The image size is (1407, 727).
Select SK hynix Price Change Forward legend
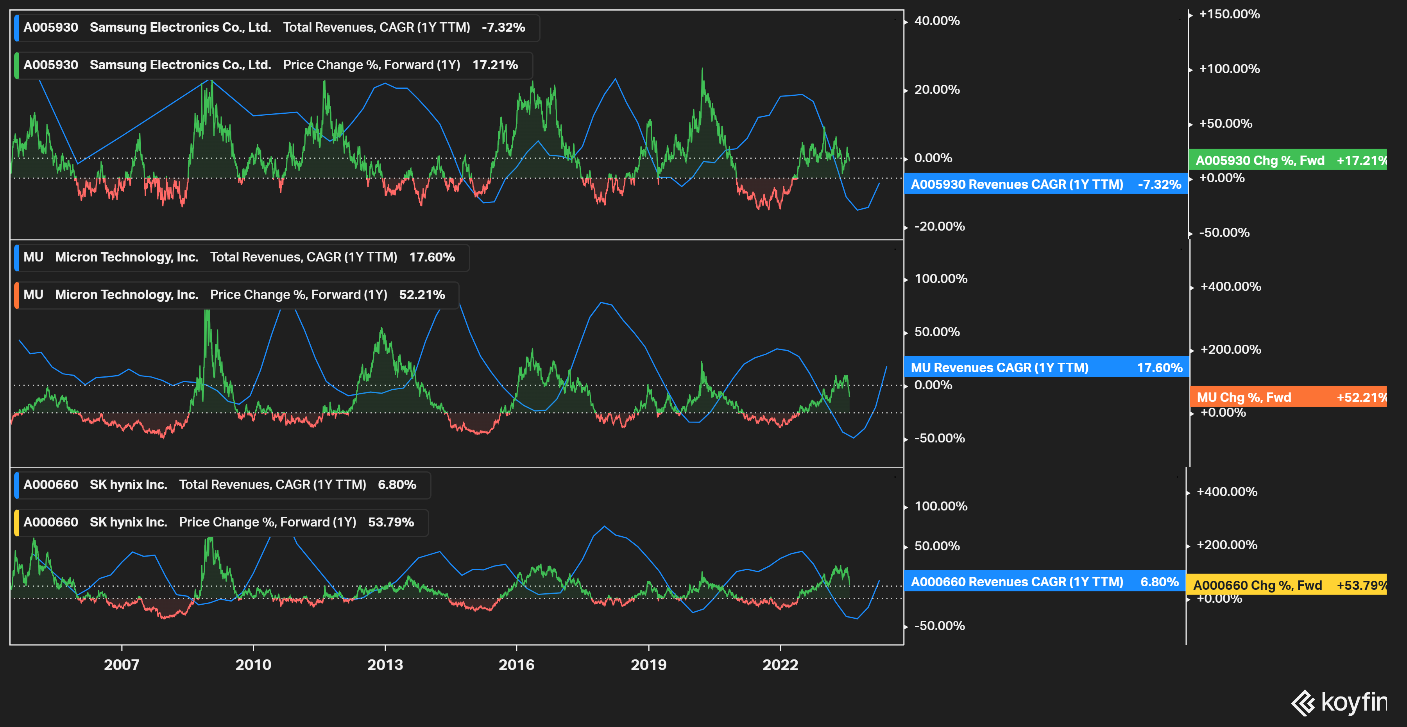[x=221, y=523]
